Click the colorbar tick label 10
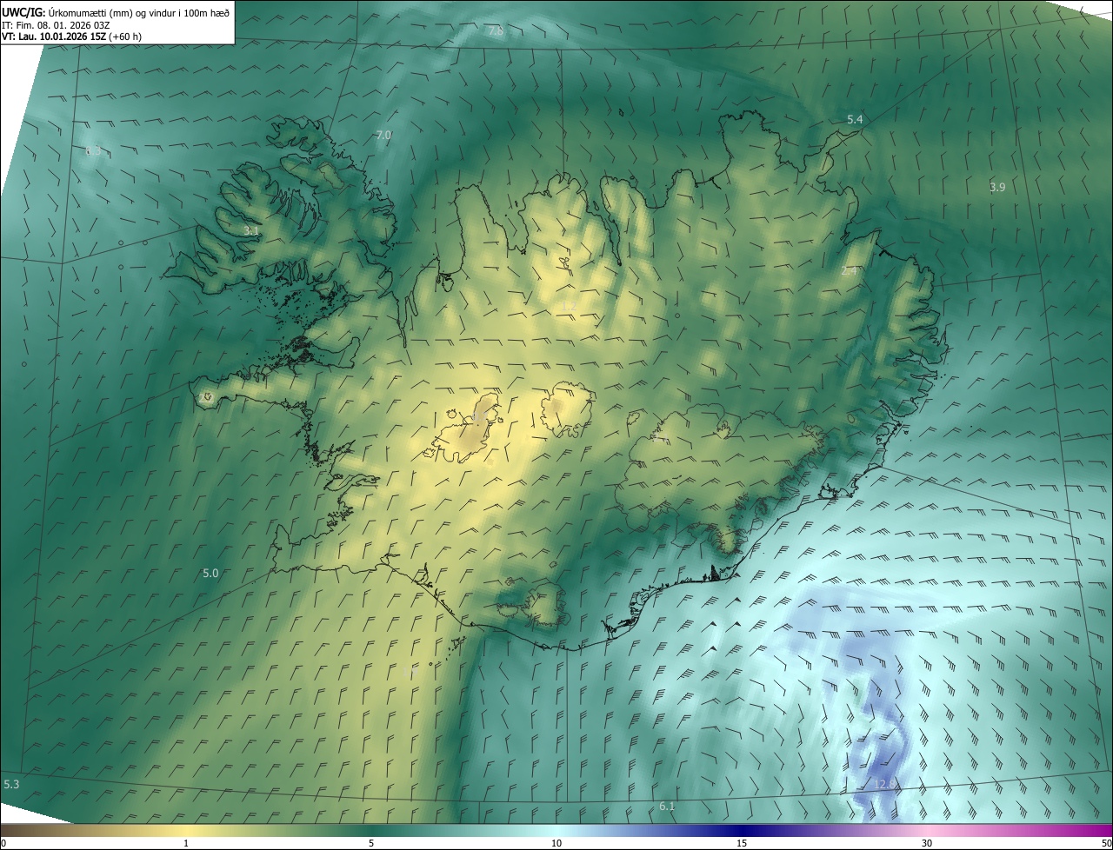Image resolution: width=1113 pixels, height=850 pixels. coord(556,843)
